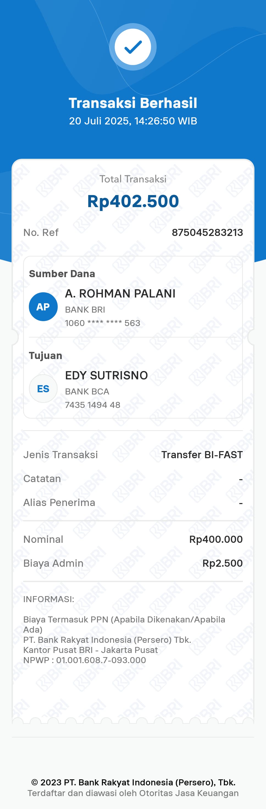Viewport: 266px width, 809px height.
Task: Select the Transaksi Berhasil heading
Action: coord(133,103)
